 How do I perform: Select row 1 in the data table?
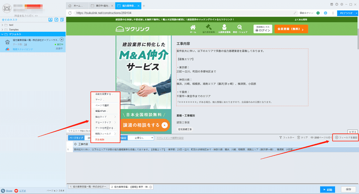(212, 150)
